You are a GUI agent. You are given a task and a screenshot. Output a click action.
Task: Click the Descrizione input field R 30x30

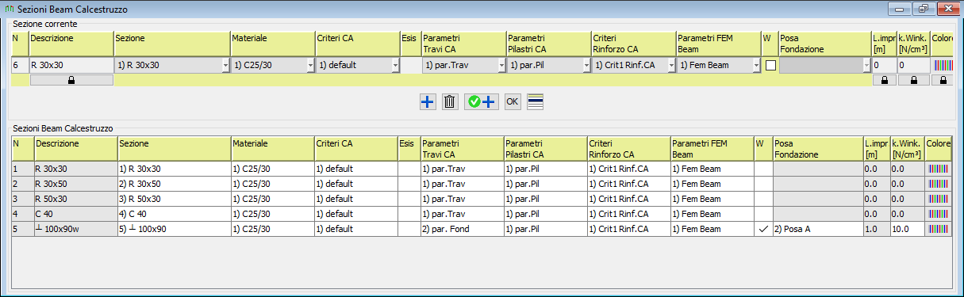click(71, 66)
